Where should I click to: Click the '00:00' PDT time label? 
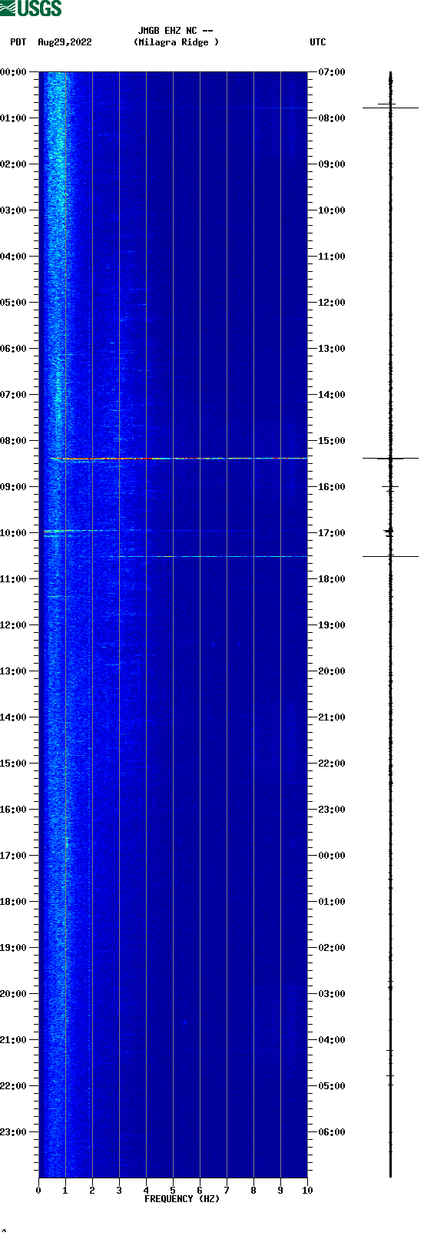(x=14, y=72)
